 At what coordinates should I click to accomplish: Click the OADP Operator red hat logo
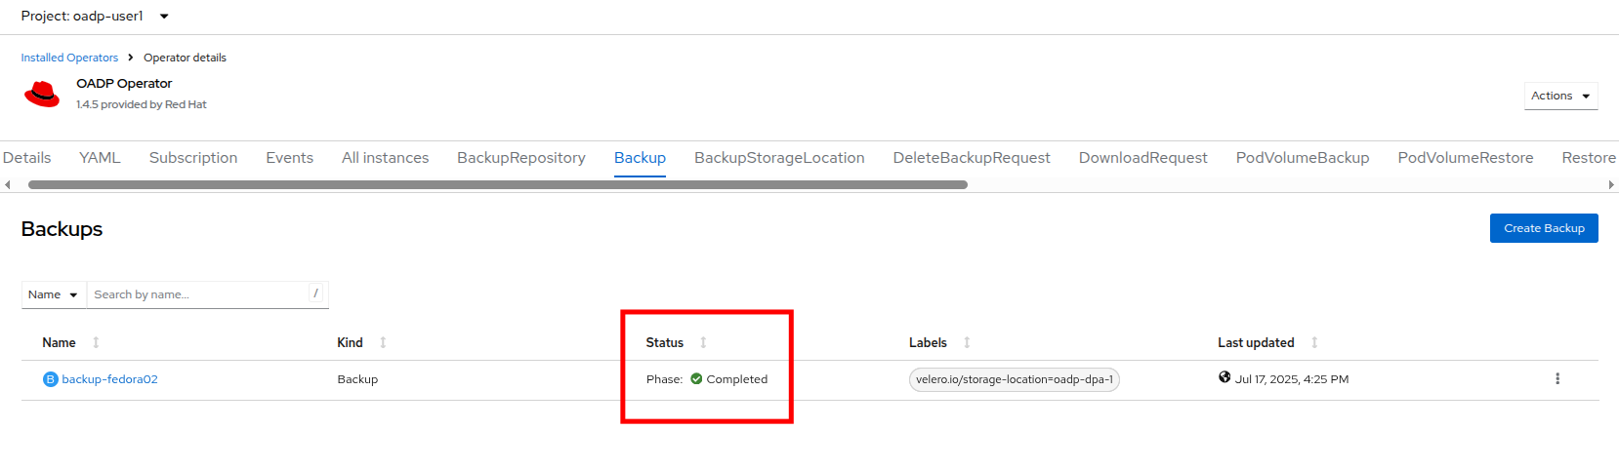click(42, 95)
